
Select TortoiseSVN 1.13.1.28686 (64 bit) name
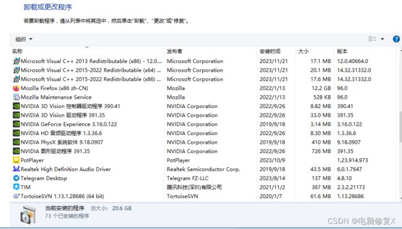[62, 196]
